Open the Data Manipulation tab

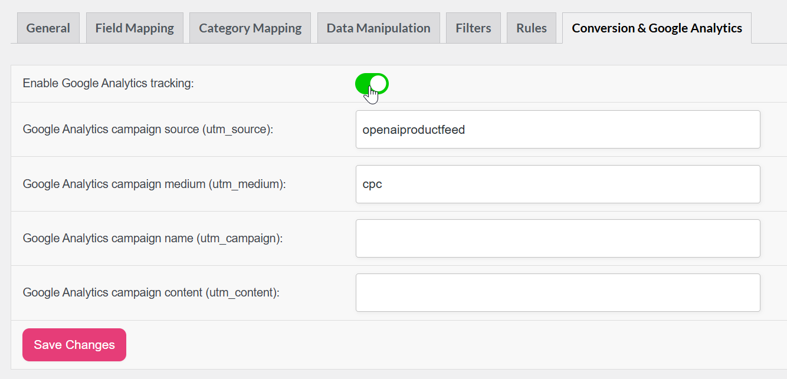[x=378, y=28]
